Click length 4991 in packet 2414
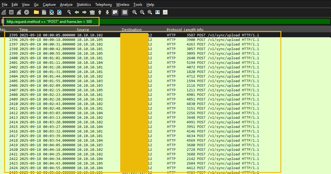 click(191, 122)
